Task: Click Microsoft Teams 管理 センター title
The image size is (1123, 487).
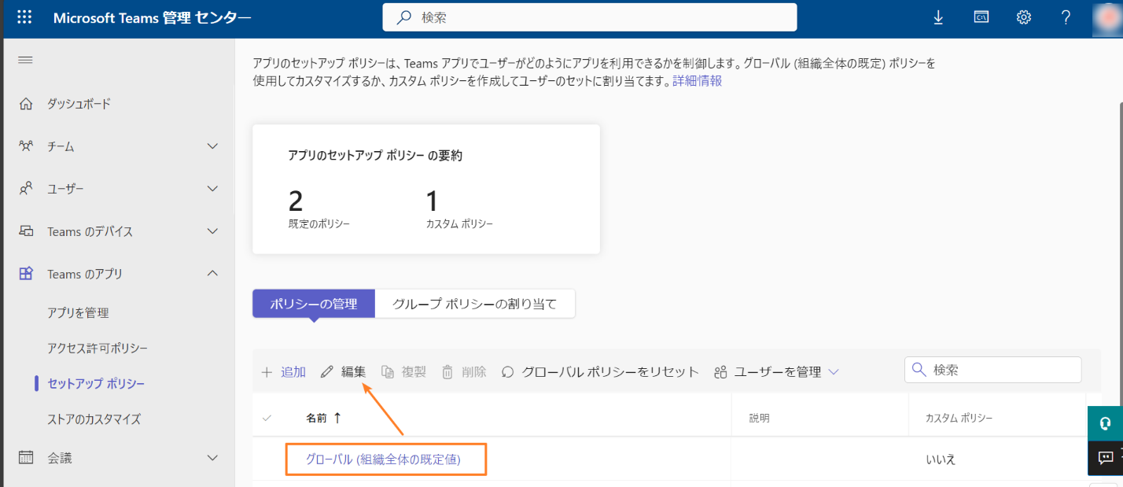Action: pos(153,17)
